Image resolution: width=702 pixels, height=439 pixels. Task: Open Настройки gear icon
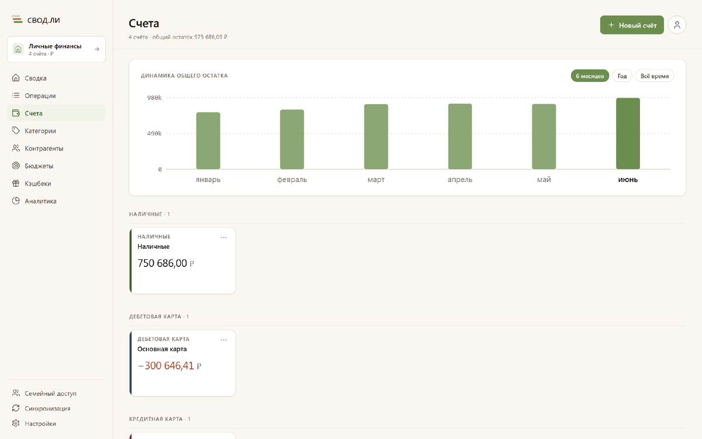pyautogui.click(x=16, y=423)
